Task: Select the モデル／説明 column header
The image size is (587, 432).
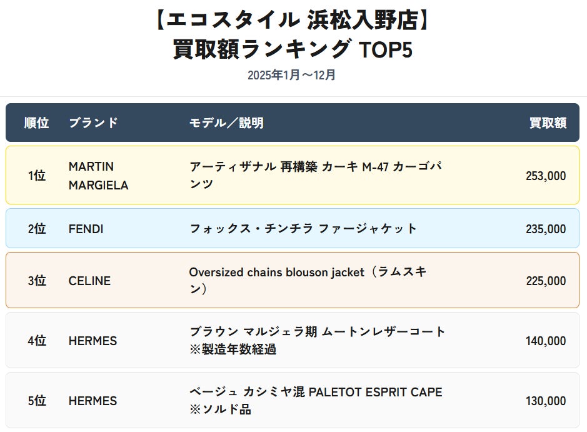Action: [x=226, y=123]
